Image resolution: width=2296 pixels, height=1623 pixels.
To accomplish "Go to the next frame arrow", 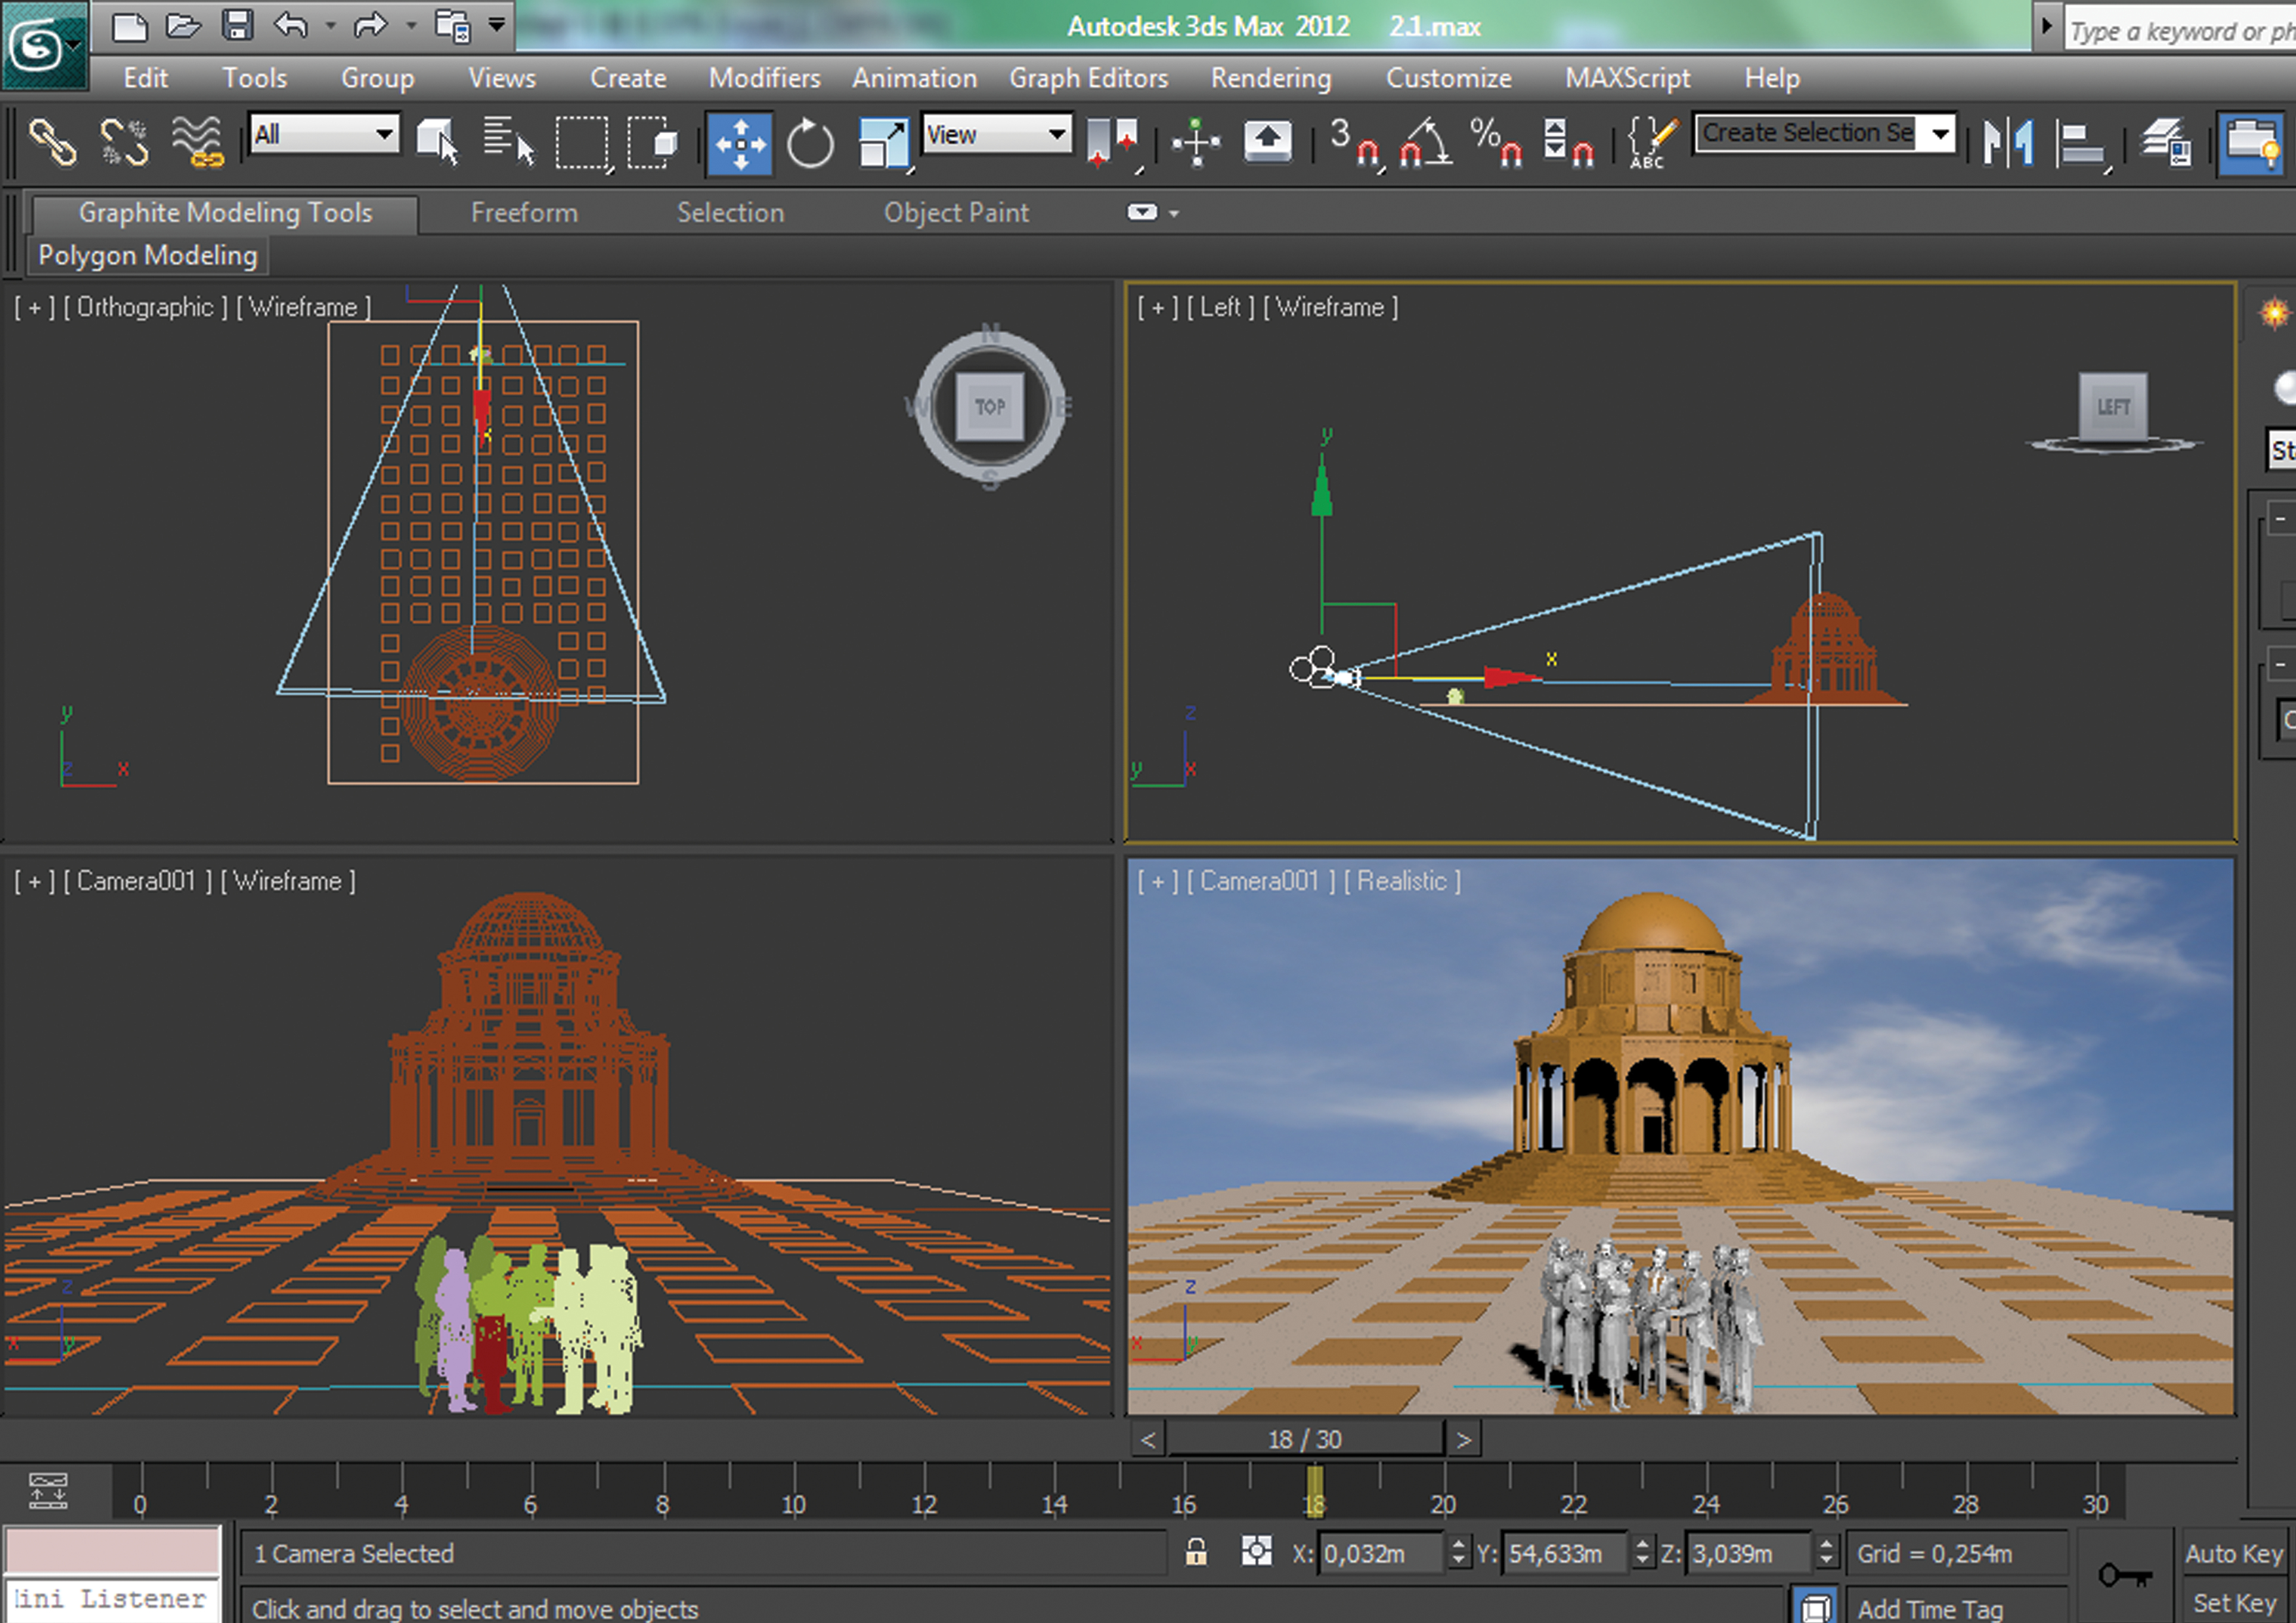I will [1464, 1440].
